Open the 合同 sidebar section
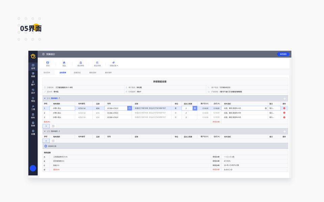The height and width of the screenshot is (202, 324). tap(33, 67)
